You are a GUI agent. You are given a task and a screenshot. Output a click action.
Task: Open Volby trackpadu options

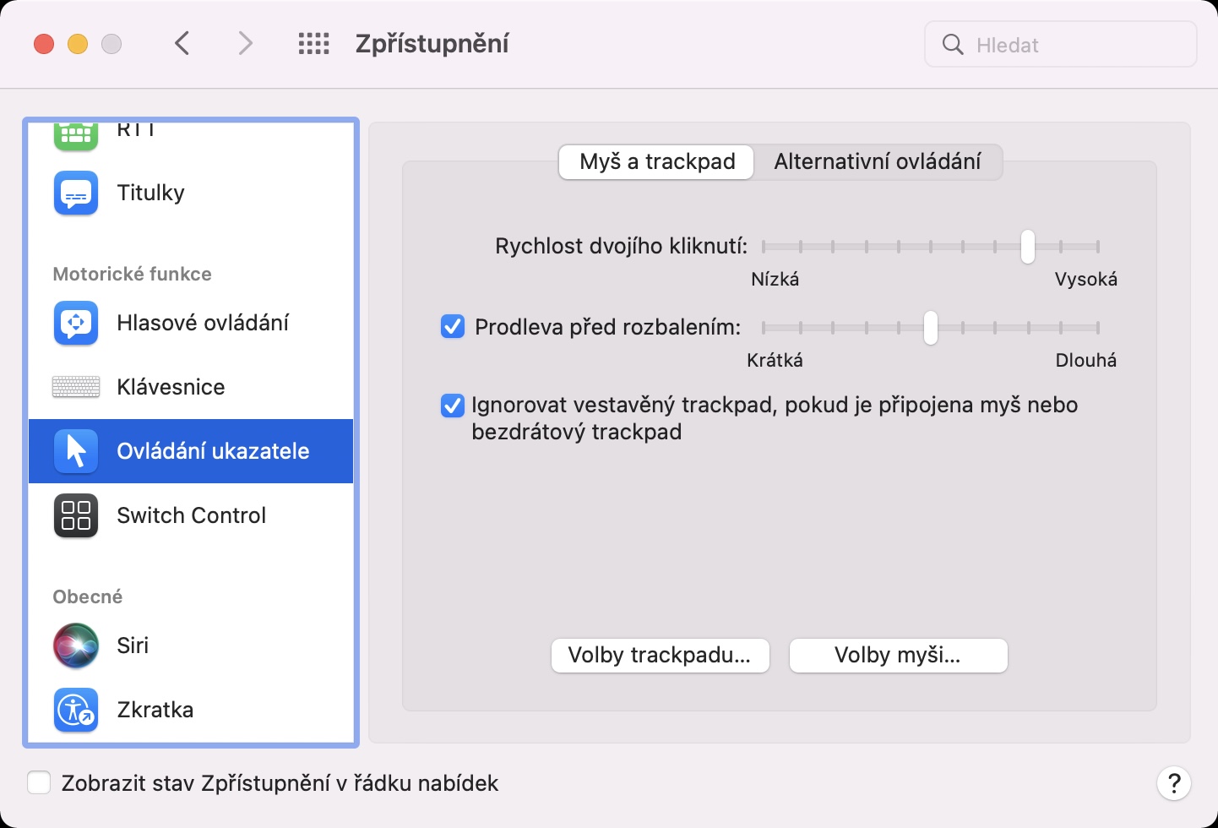[x=660, y=656]
